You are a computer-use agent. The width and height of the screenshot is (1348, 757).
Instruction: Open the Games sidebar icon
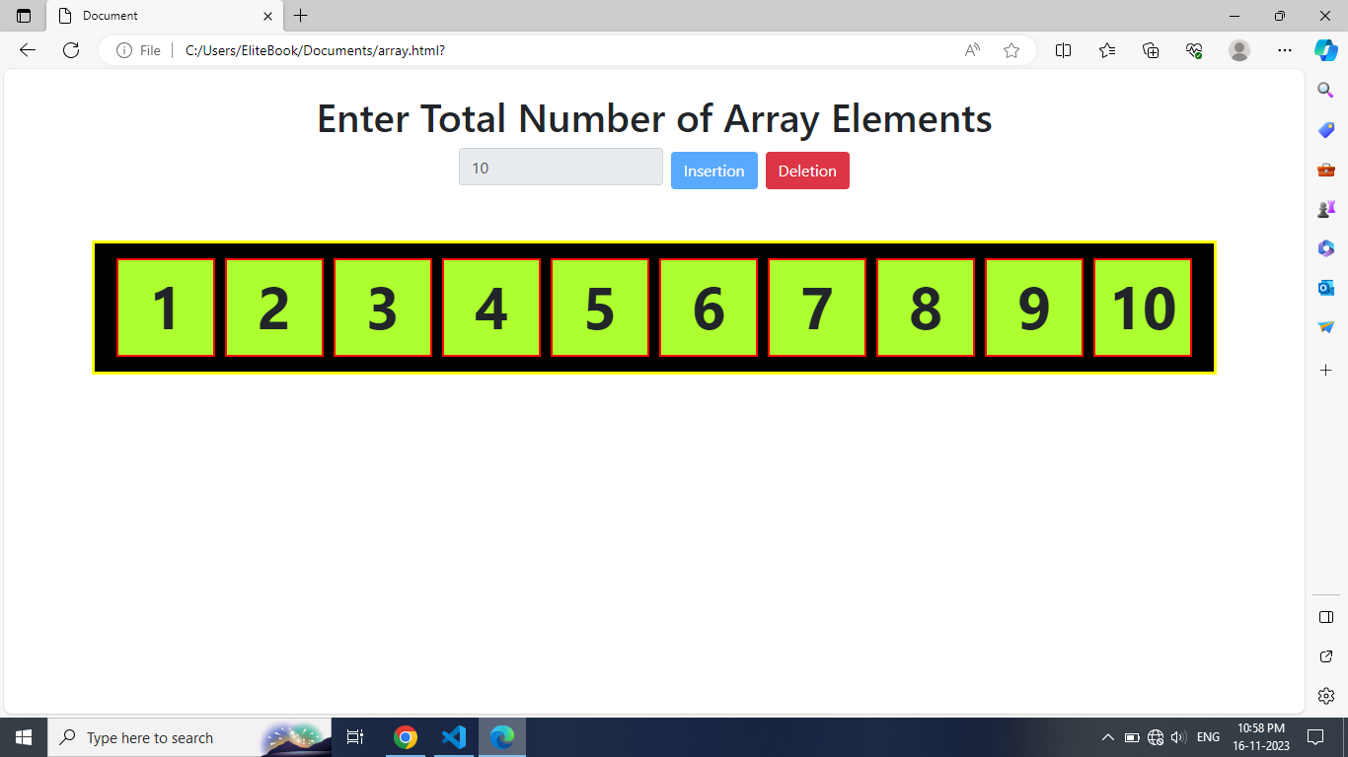[x=1326, y=208]
